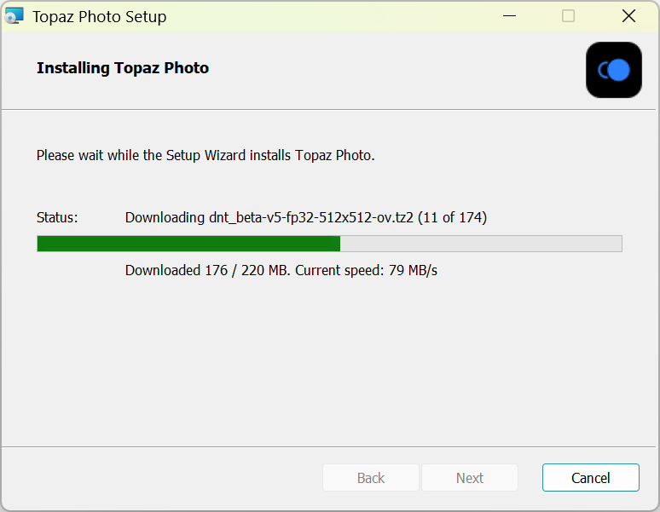Click the disabled Back button
This screenshot has height=512, width=660.
tap(370, 478)
